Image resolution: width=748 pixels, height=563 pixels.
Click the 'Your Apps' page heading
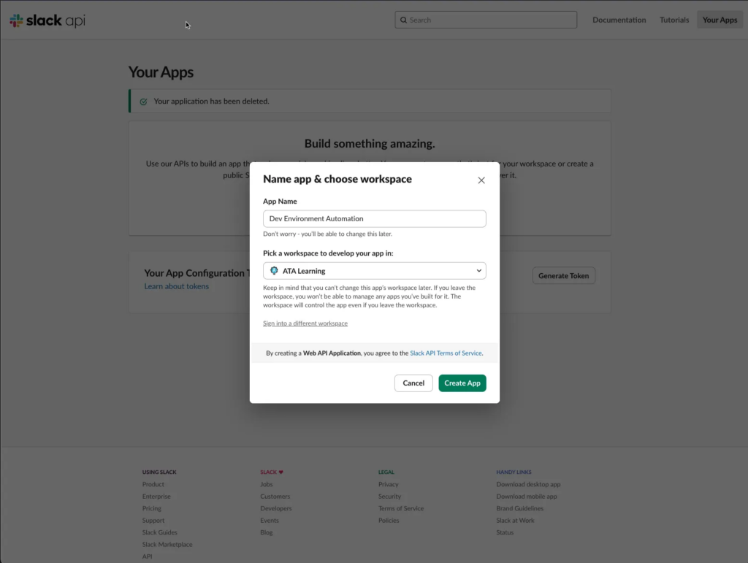point(161,72)
